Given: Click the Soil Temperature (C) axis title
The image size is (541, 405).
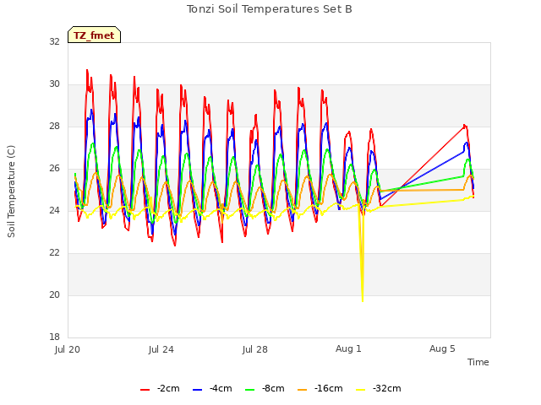Looking at the screenshot, I should [x=11, y=192].
